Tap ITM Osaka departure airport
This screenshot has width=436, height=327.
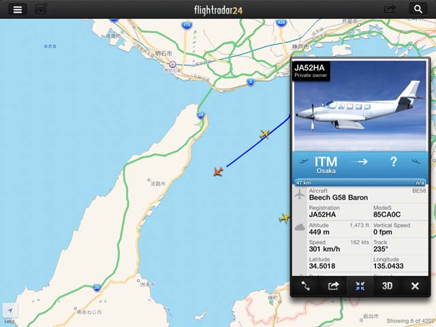326,165
